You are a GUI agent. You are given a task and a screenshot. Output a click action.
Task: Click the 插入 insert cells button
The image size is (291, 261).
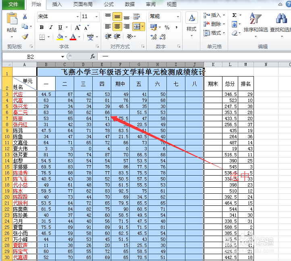214,15
